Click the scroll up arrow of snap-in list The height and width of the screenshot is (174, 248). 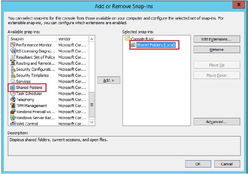[92, 39]
